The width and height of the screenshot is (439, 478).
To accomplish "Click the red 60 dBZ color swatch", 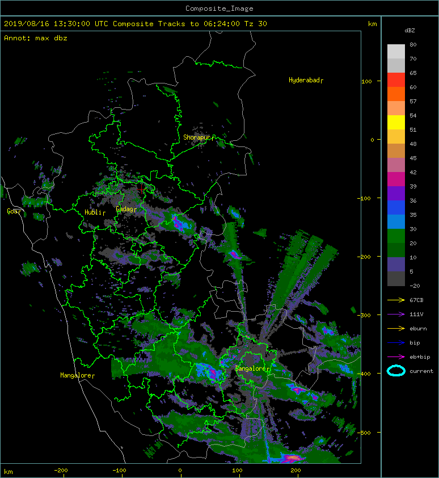I will 396,80.
